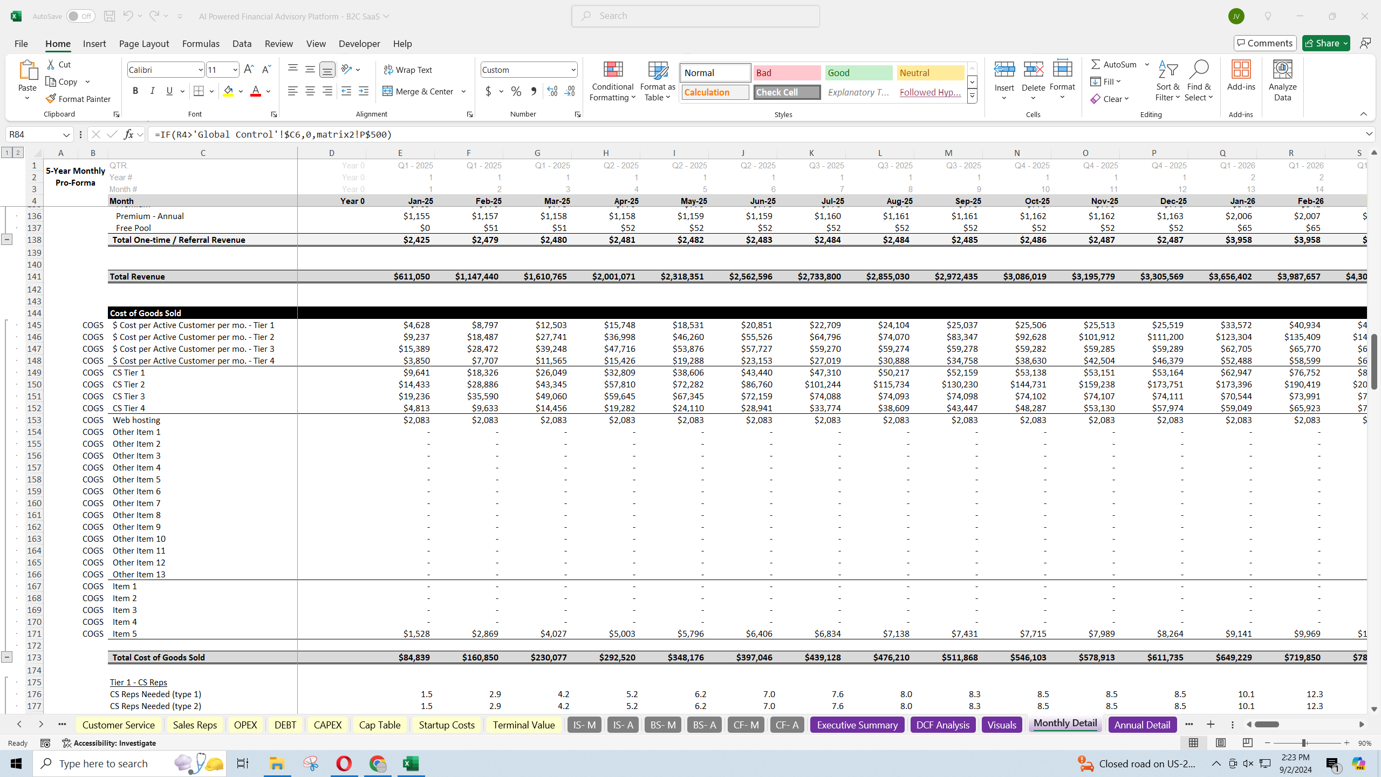Switch to Page Break Preview view
Image resolution: width=1381 pixels, height=777 pixels.
point(1247,743)
